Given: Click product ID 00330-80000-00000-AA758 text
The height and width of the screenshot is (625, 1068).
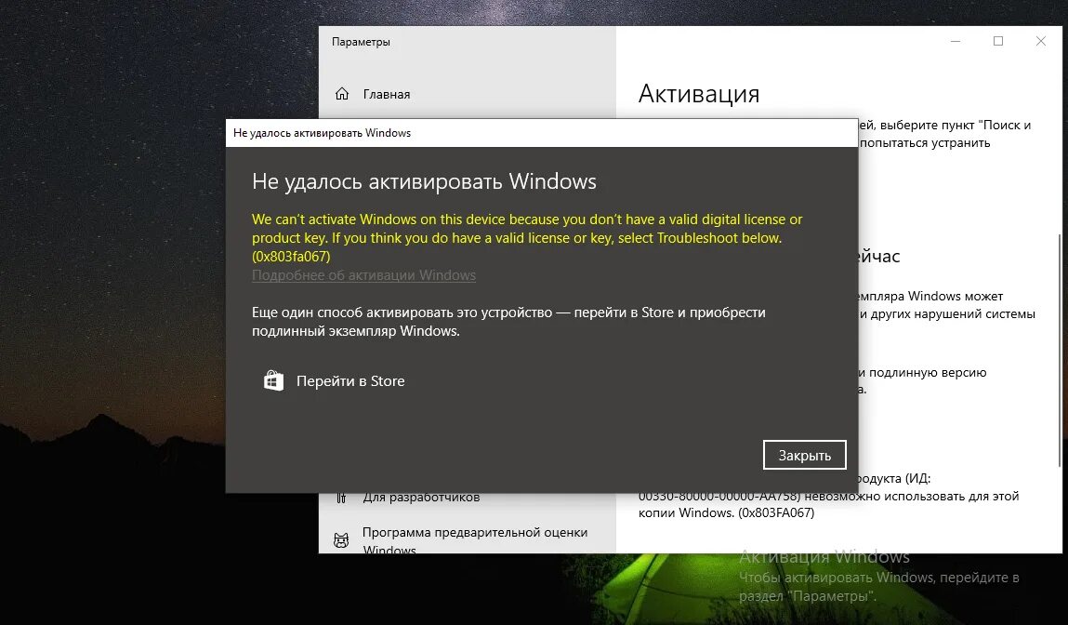Looking at the screenshot, I should pyautogui.click(x=719, y=496).
